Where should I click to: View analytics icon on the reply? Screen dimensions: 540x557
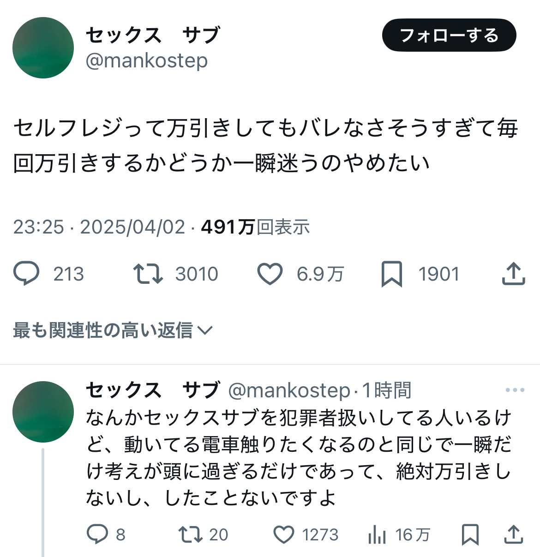(x=377, y=534)
